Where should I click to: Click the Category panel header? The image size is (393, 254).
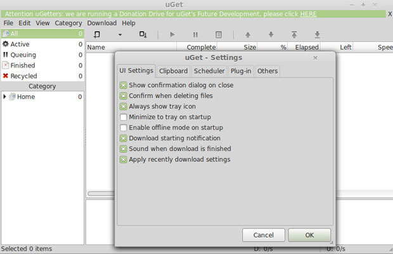coord(42,86)
